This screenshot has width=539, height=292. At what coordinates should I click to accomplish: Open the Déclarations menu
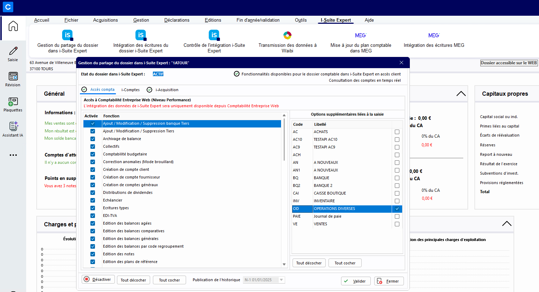[177, 20]
